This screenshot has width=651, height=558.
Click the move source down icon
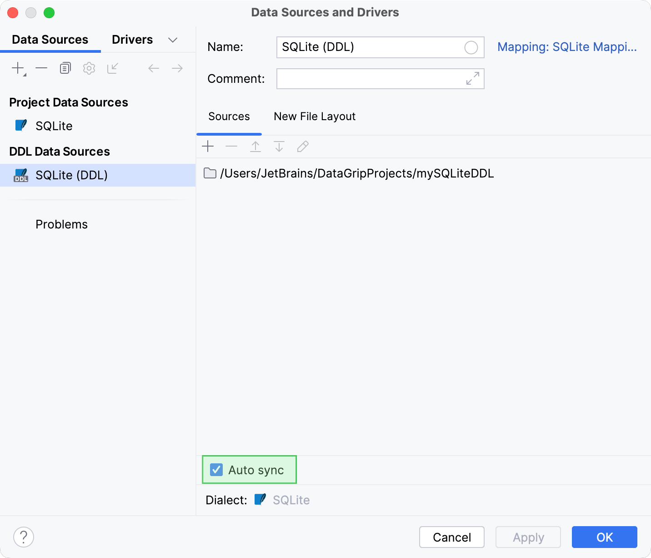pos(279,146)
